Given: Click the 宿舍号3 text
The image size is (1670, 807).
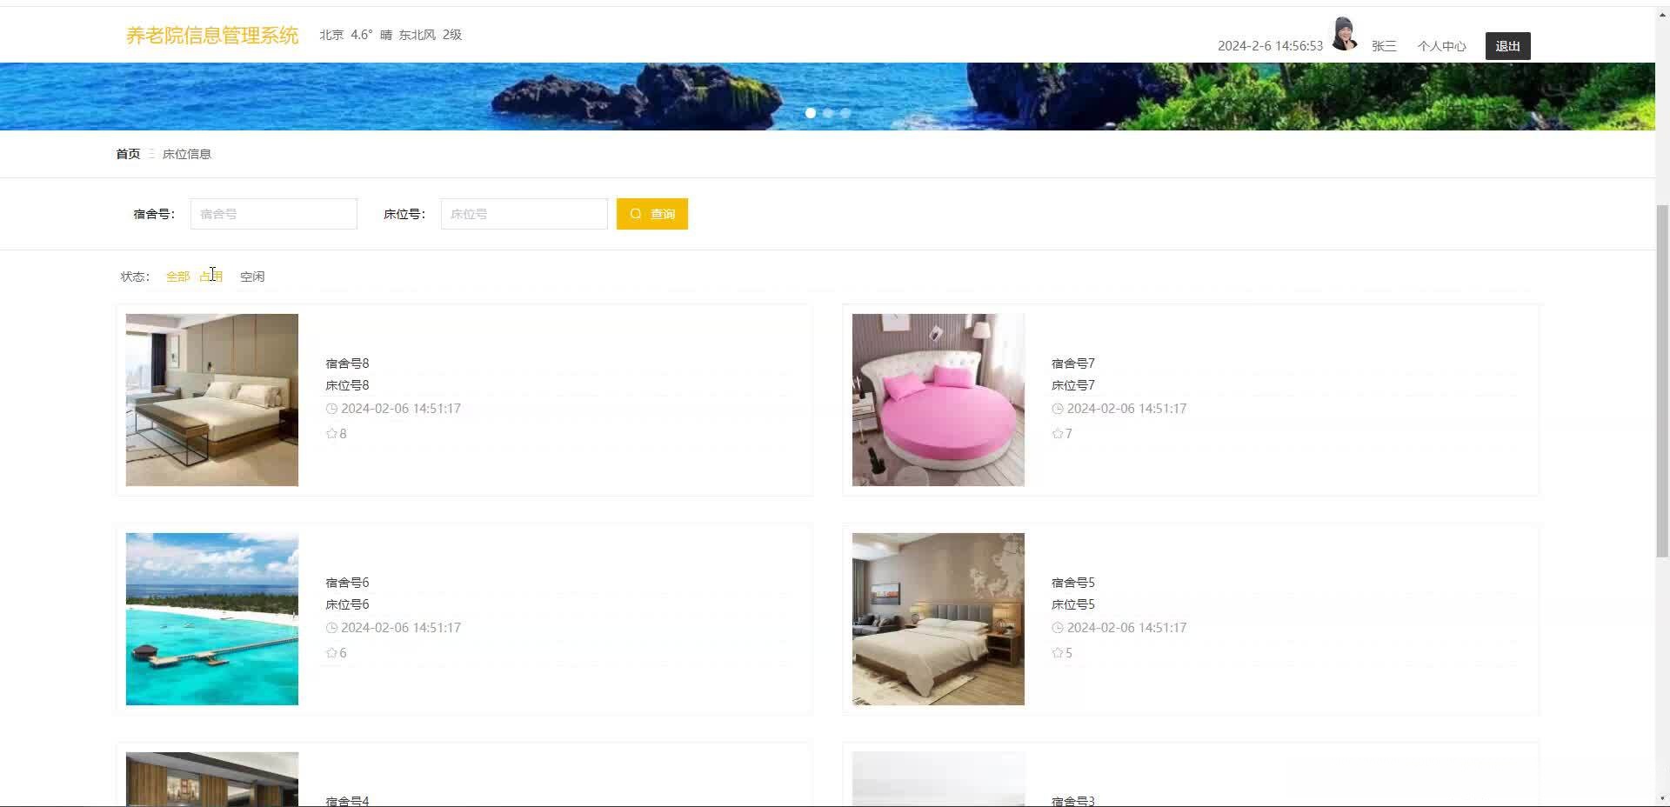Looking at the screenshot, I should (x=1073, y=801).
